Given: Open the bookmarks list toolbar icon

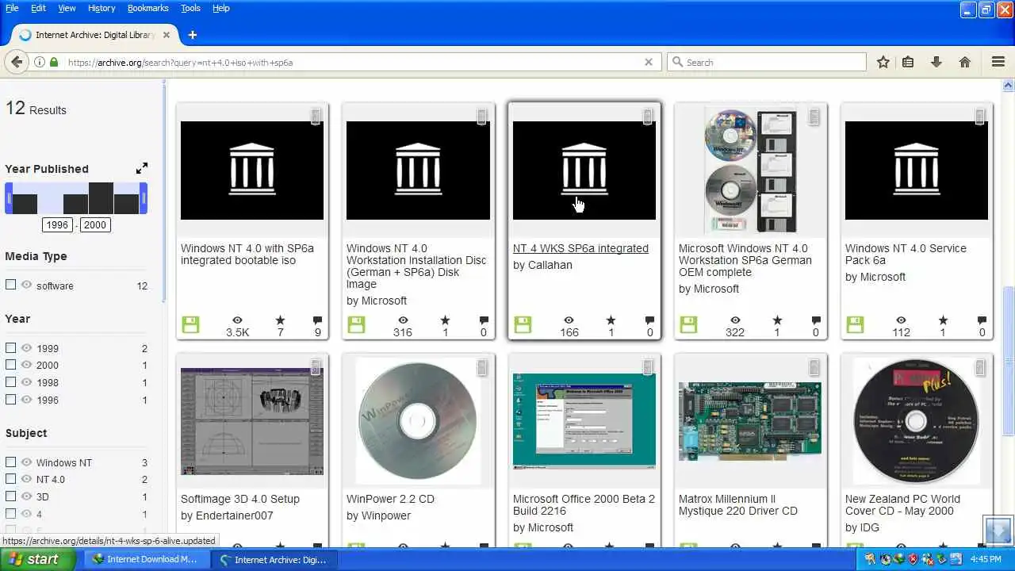Looking at the screenshot, I should tap(908, 62).
